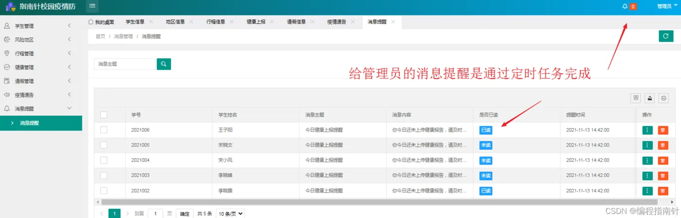Click the horizontal table scrollbar
The height and width of the screenshot is (218, 681).
click(379, 201)
